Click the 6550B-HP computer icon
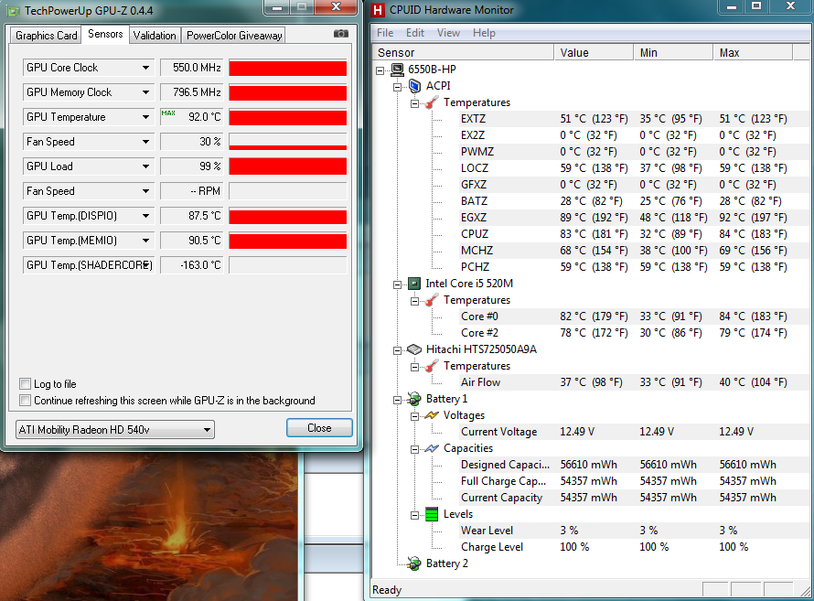The image size is (814, 601). click(x=397, y=69)
